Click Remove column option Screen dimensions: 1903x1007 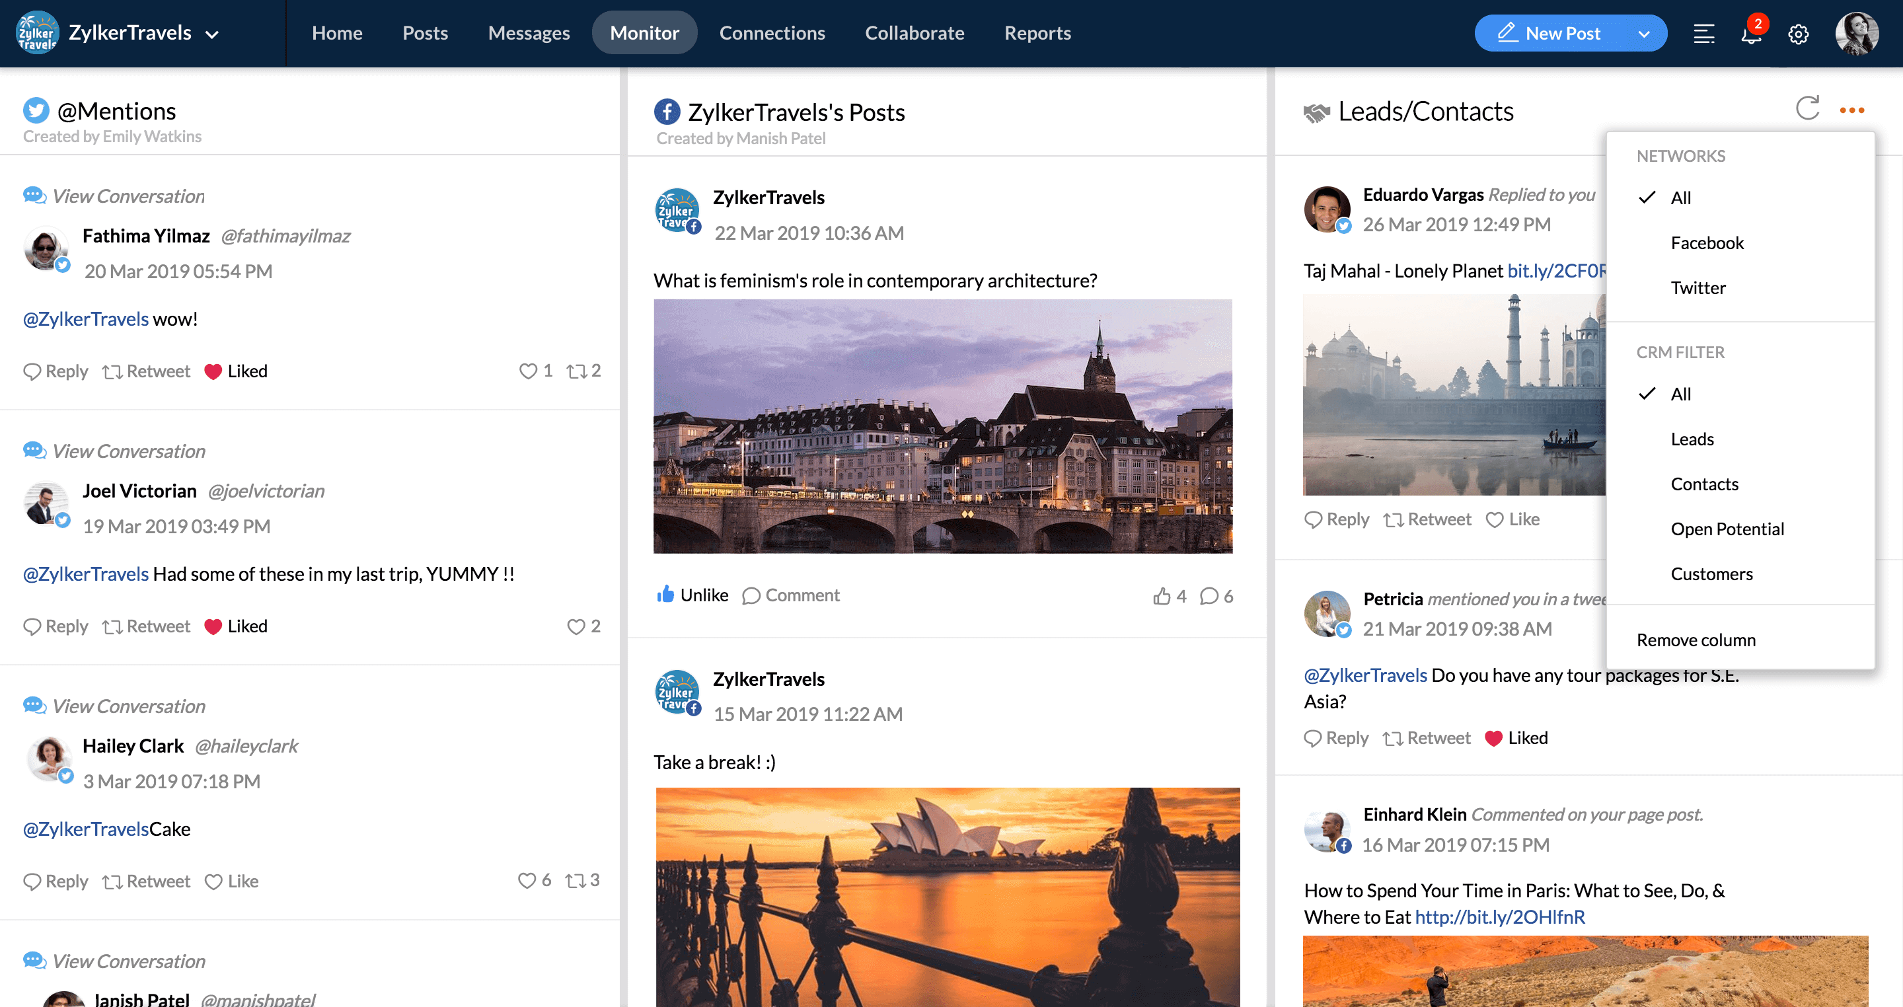pyautogui.click(x=1696, y=640)
